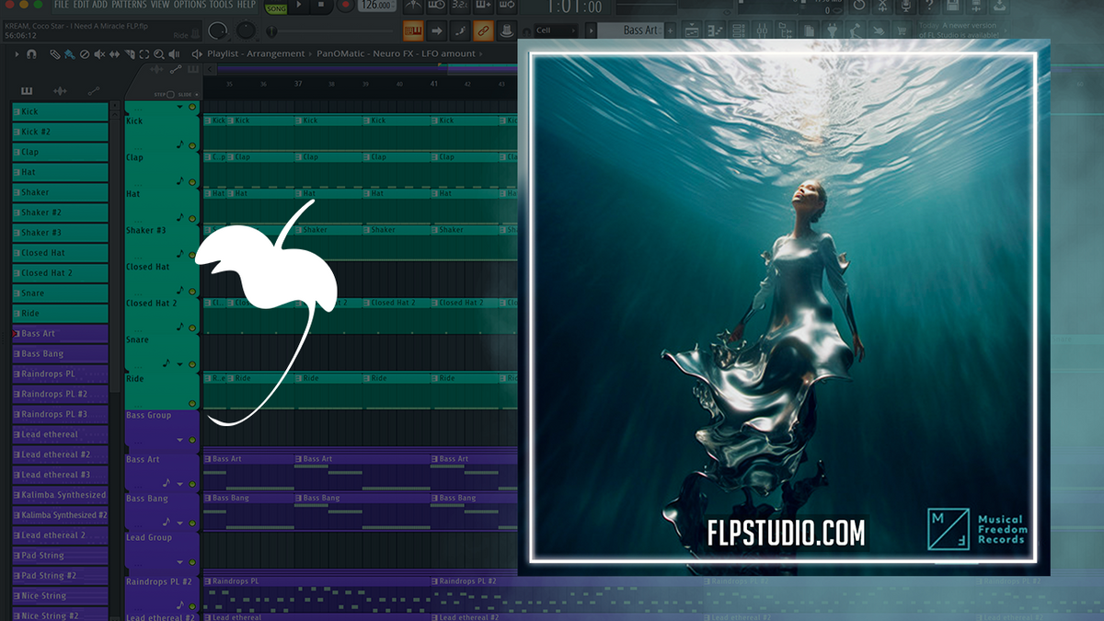This screenshot has width=1104, height=621.
Task: Open the OPTIONS menu
Action: click(x=189, y=4)
